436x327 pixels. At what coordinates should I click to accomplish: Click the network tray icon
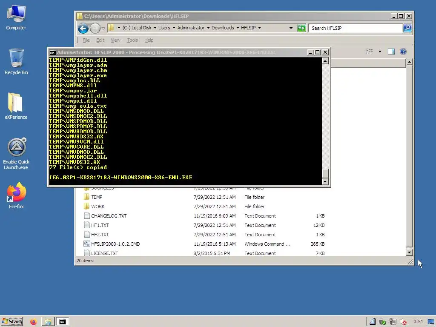click(x=393, y=322)
